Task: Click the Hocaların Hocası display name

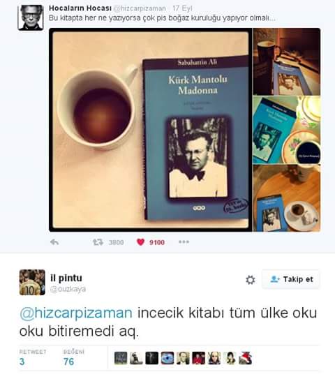Action: tap(80, 8)
